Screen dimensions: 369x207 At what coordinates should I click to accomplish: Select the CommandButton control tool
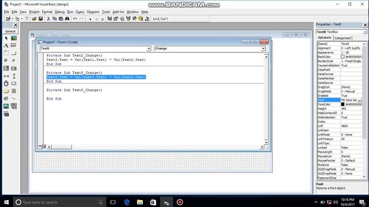pos(14,53)
